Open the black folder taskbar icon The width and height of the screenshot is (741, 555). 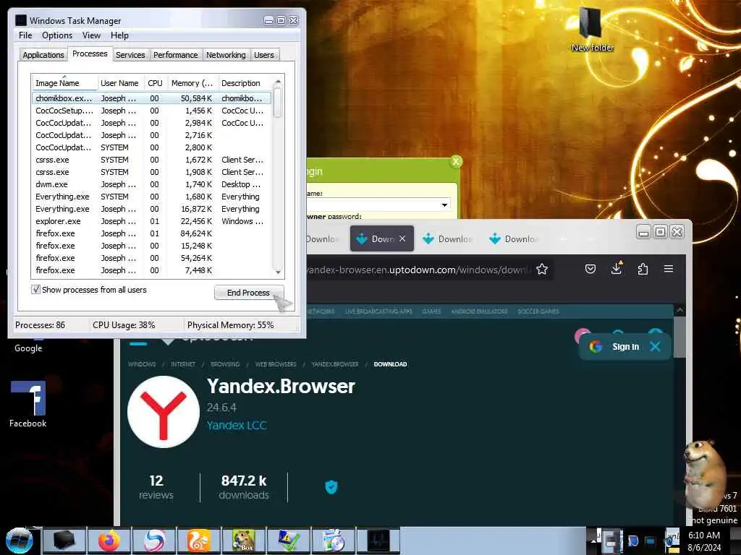tap(64, 541)
